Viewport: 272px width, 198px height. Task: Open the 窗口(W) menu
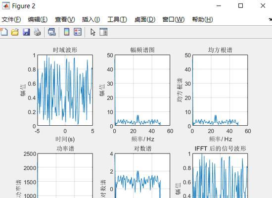coord(174,19)
